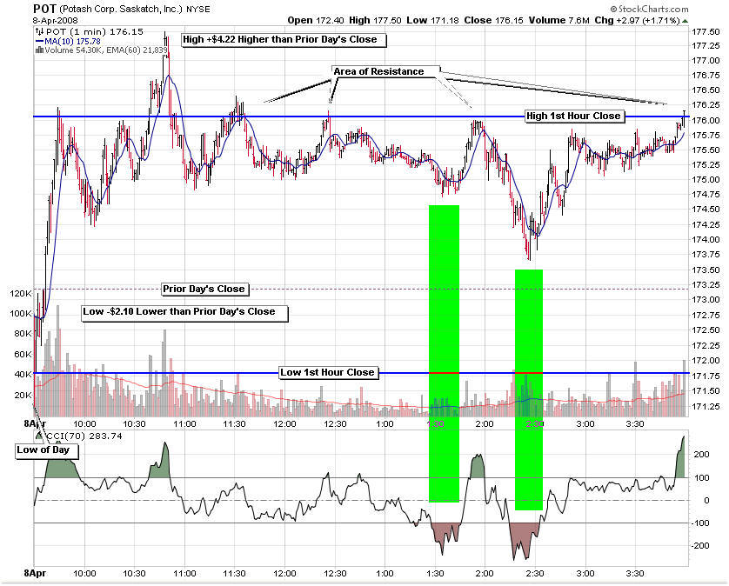Click 10:30 on the CCI panel time axis

point(135,574)
